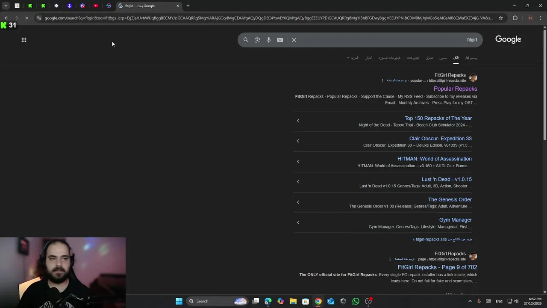
Task: Select the فيديوهات قصيرة short videos tab
Action: 390,58
